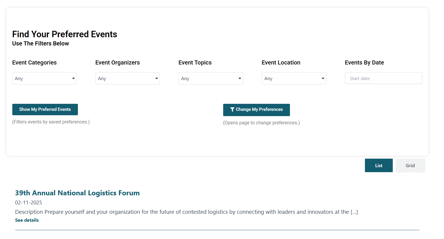This screenshot has height=239, width=444.
Task: Open the 39th Annual National Logistics Forum link
Action: (77, 193)
